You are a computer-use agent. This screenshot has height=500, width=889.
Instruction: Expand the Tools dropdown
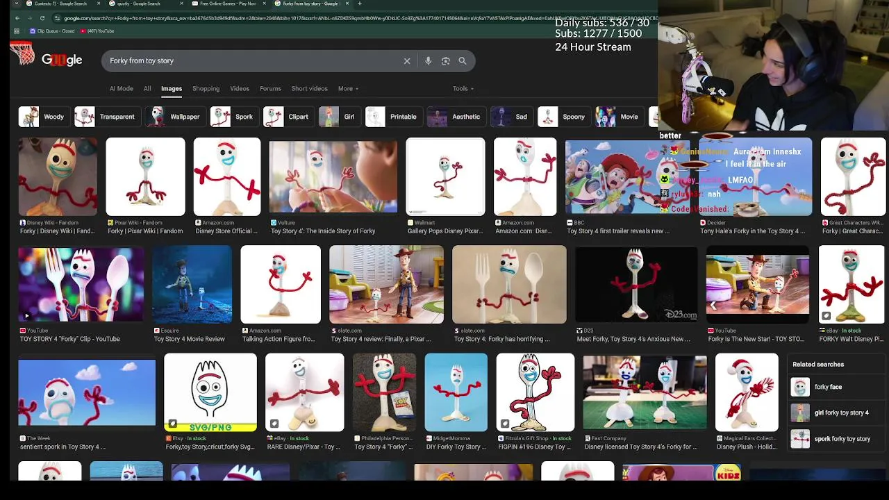click(463, 89)
